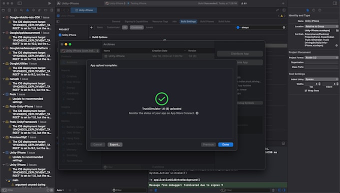
Task: Toggle the project targets list sidebar icon
Action: coord(58,21)
